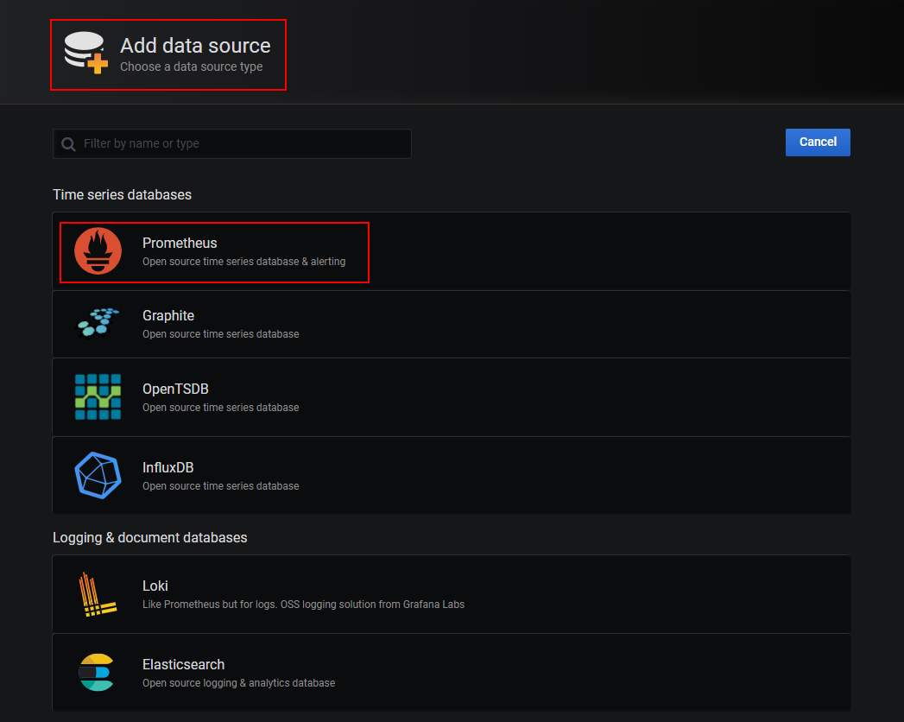Pick the OpenTSDB grid logo

98,397
